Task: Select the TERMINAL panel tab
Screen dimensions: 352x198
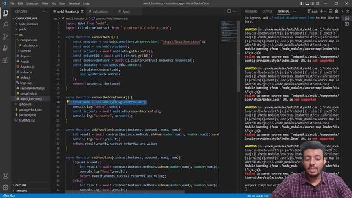Action: pos(283,12)
